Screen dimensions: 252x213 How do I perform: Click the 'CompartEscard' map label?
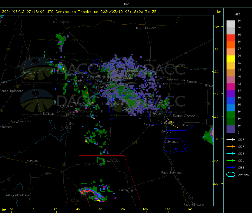pos(184,116)
